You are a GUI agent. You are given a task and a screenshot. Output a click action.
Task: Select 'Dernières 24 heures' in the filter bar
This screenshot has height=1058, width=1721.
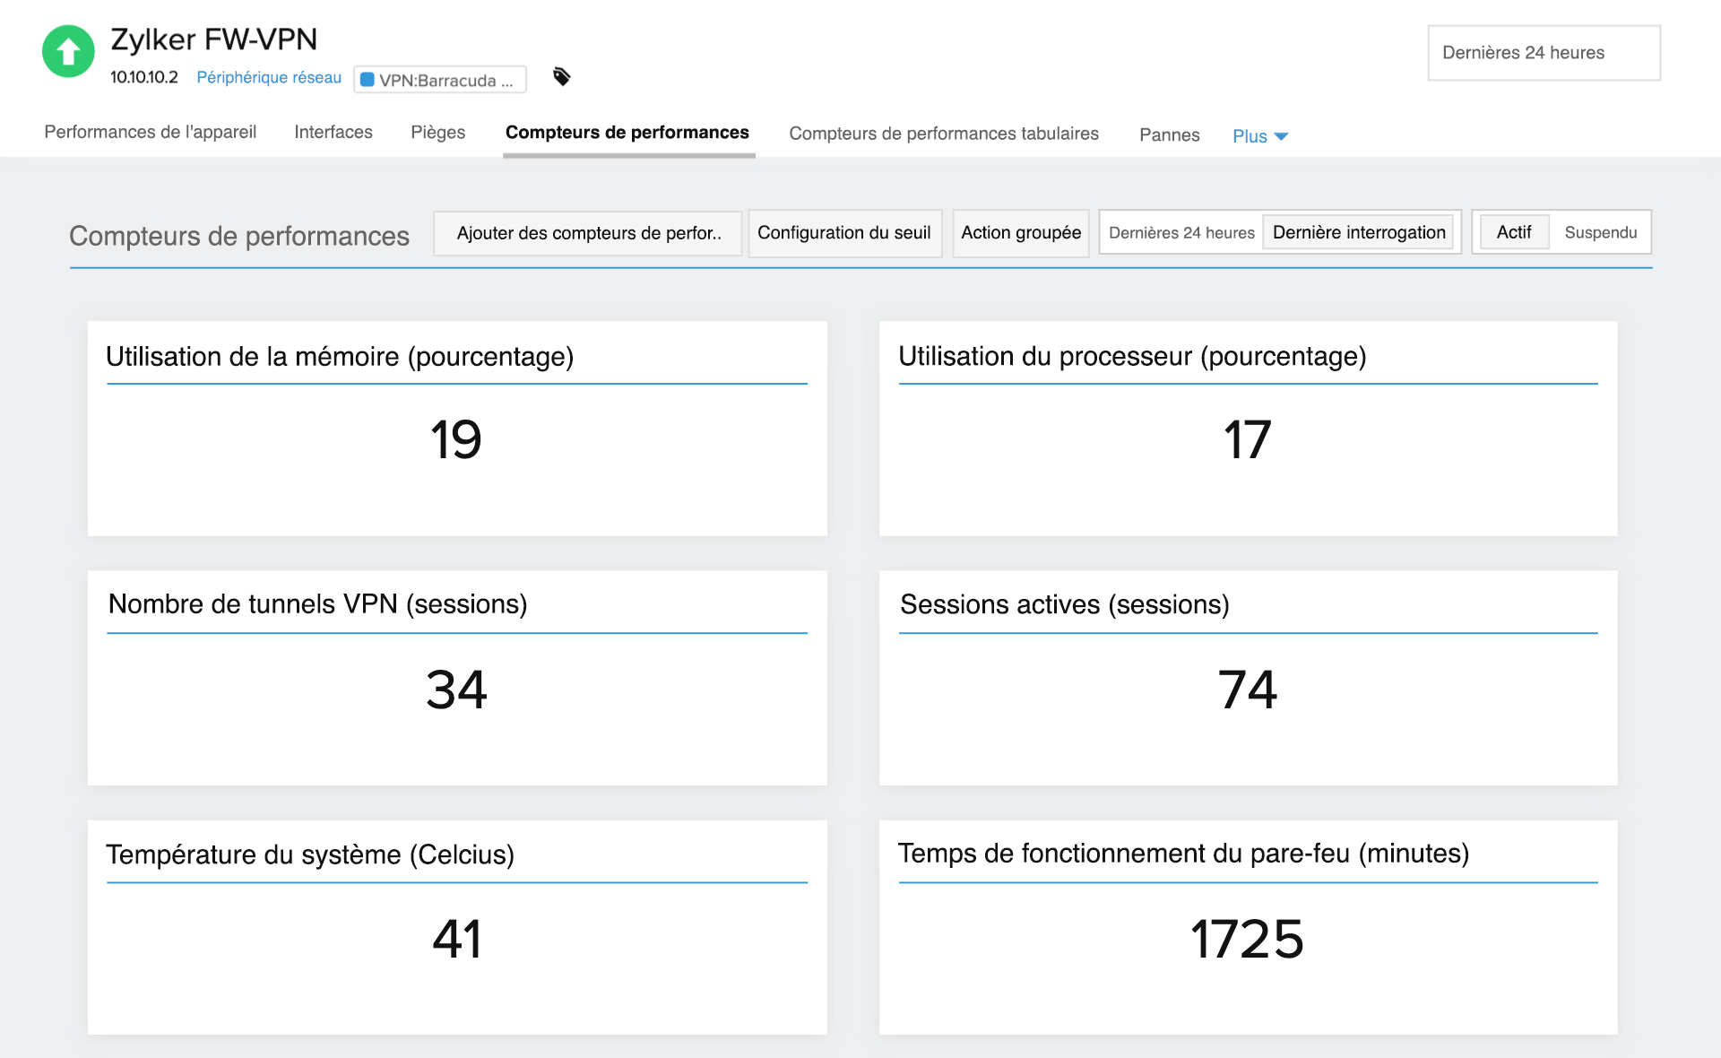(x=1181, y=231)
